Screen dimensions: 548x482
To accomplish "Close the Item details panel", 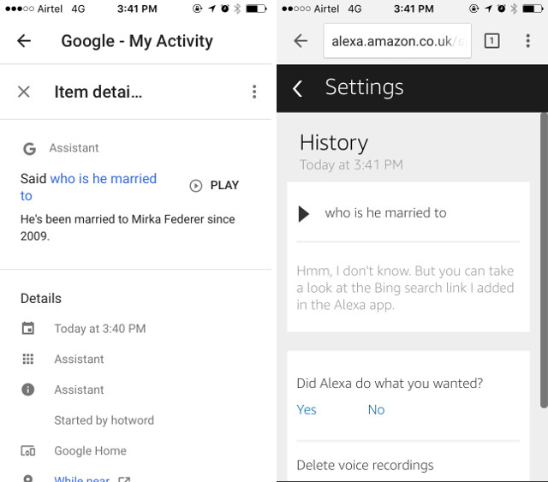I will (x=24, y=92).
